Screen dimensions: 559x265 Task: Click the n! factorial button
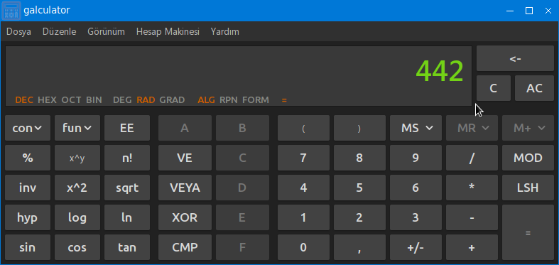click(x=127, y=158)
